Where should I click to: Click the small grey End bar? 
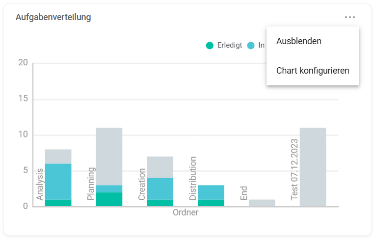click(262, 203)
